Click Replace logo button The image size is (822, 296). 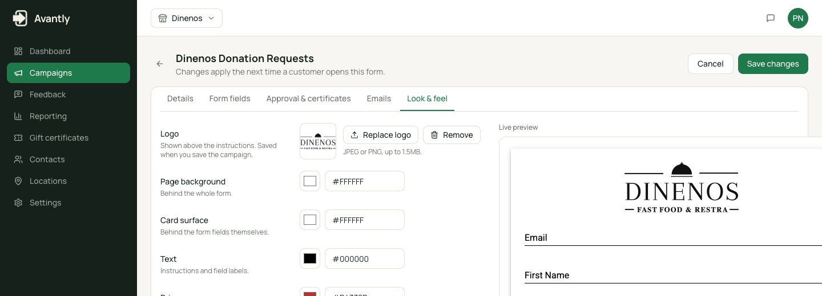(381, 135)
